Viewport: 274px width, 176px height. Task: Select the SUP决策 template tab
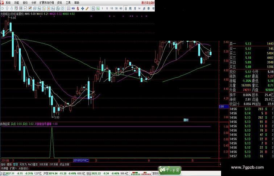pos(54,164)
